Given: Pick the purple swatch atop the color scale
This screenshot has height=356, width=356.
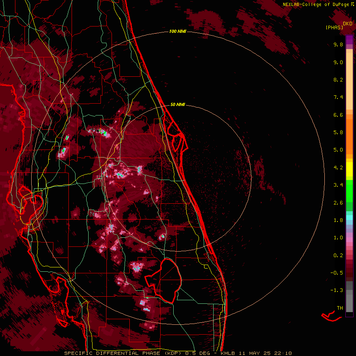Looking at the screenshot, I should pyautogui.click(x=349, y=40).
